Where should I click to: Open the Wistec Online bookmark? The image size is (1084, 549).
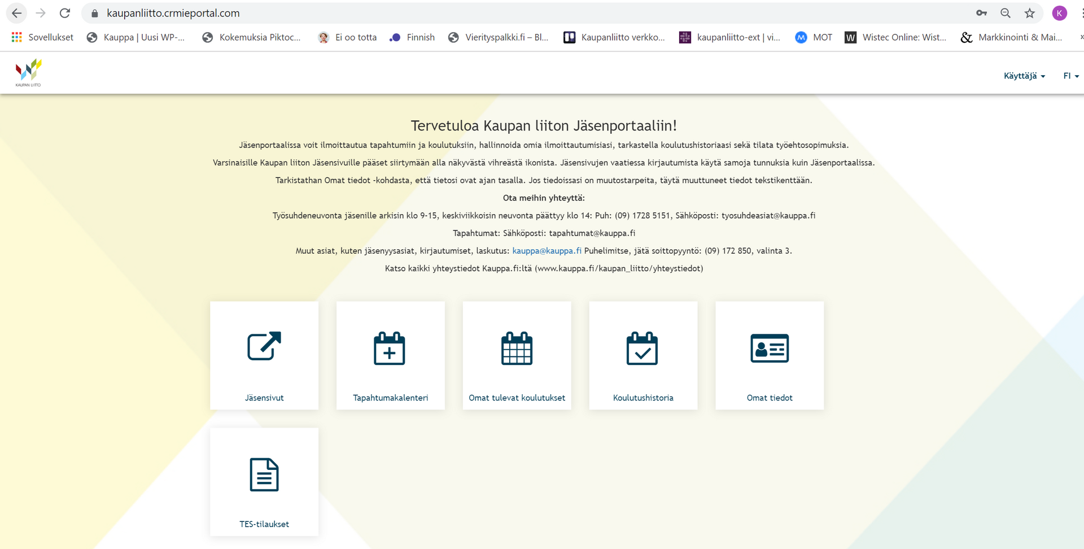click(895, 37)
